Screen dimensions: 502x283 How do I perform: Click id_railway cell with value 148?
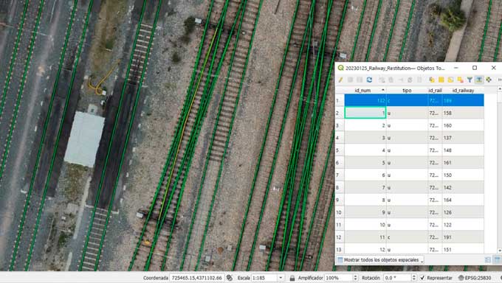463,150
